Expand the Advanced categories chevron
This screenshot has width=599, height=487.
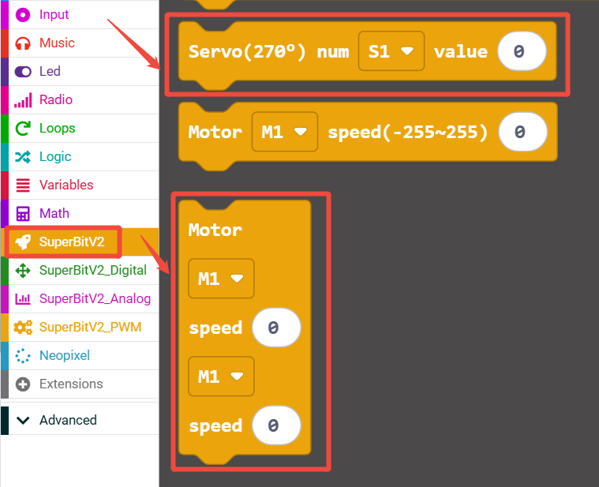point(23,420)
